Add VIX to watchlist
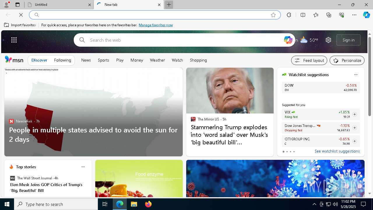Viewport: 373px width, 210px height. click(355, 114)
